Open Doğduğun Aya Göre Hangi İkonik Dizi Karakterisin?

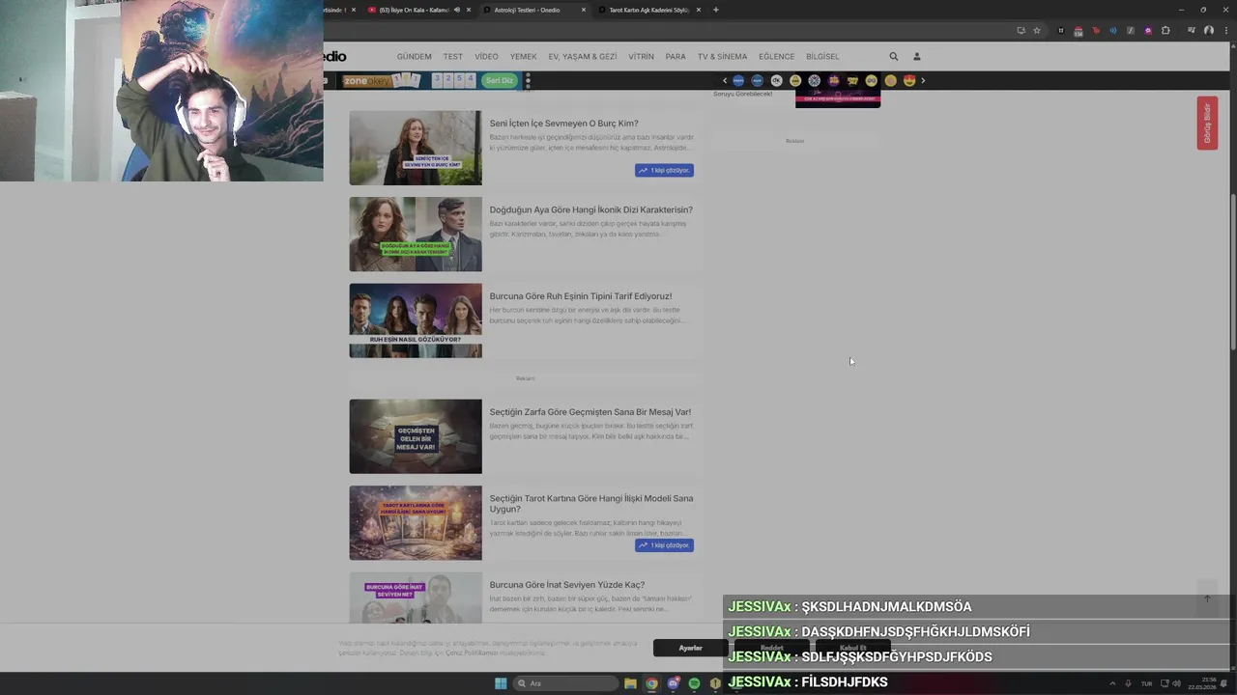[590, 209]
